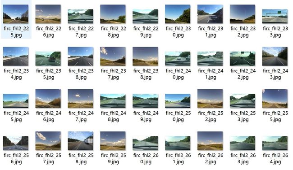This screenshot has width=293, height=170.
Task: Select the firc_fhl2_247.jpg thumbnail
Action: [81, 99]
